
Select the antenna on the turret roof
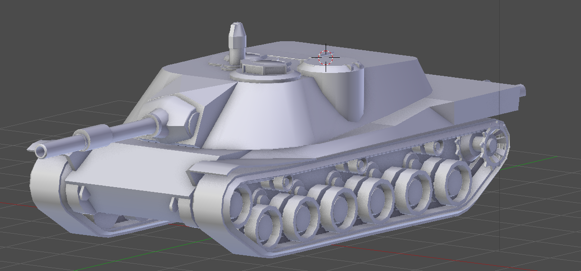click(236, 43)
